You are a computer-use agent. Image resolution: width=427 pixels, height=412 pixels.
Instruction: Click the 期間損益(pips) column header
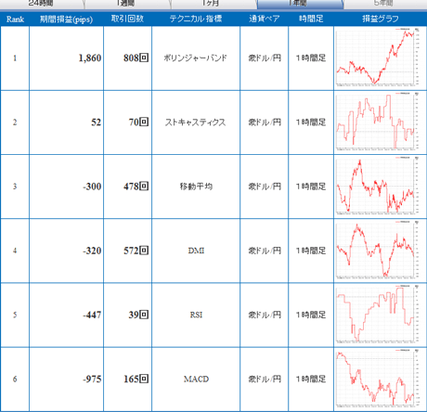(66, 19)
